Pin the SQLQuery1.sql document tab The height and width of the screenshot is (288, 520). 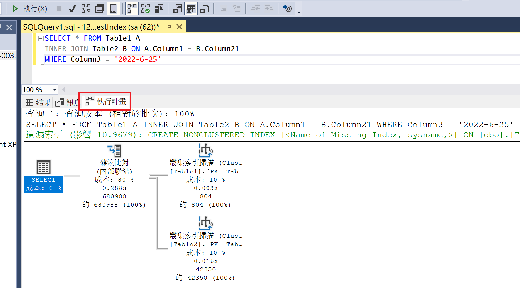pos(168,27)
